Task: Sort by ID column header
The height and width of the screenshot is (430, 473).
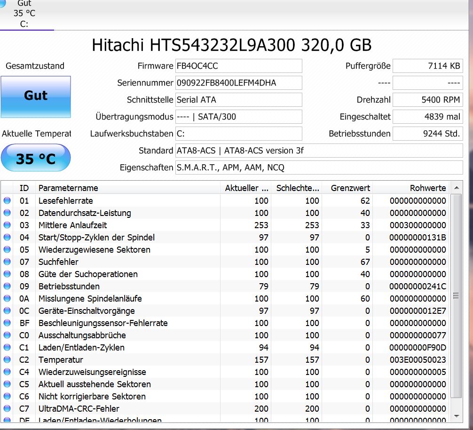Action: coord(24,188)
